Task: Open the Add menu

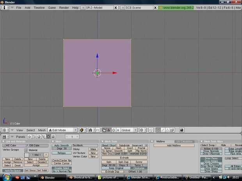Action: point(27,7)
